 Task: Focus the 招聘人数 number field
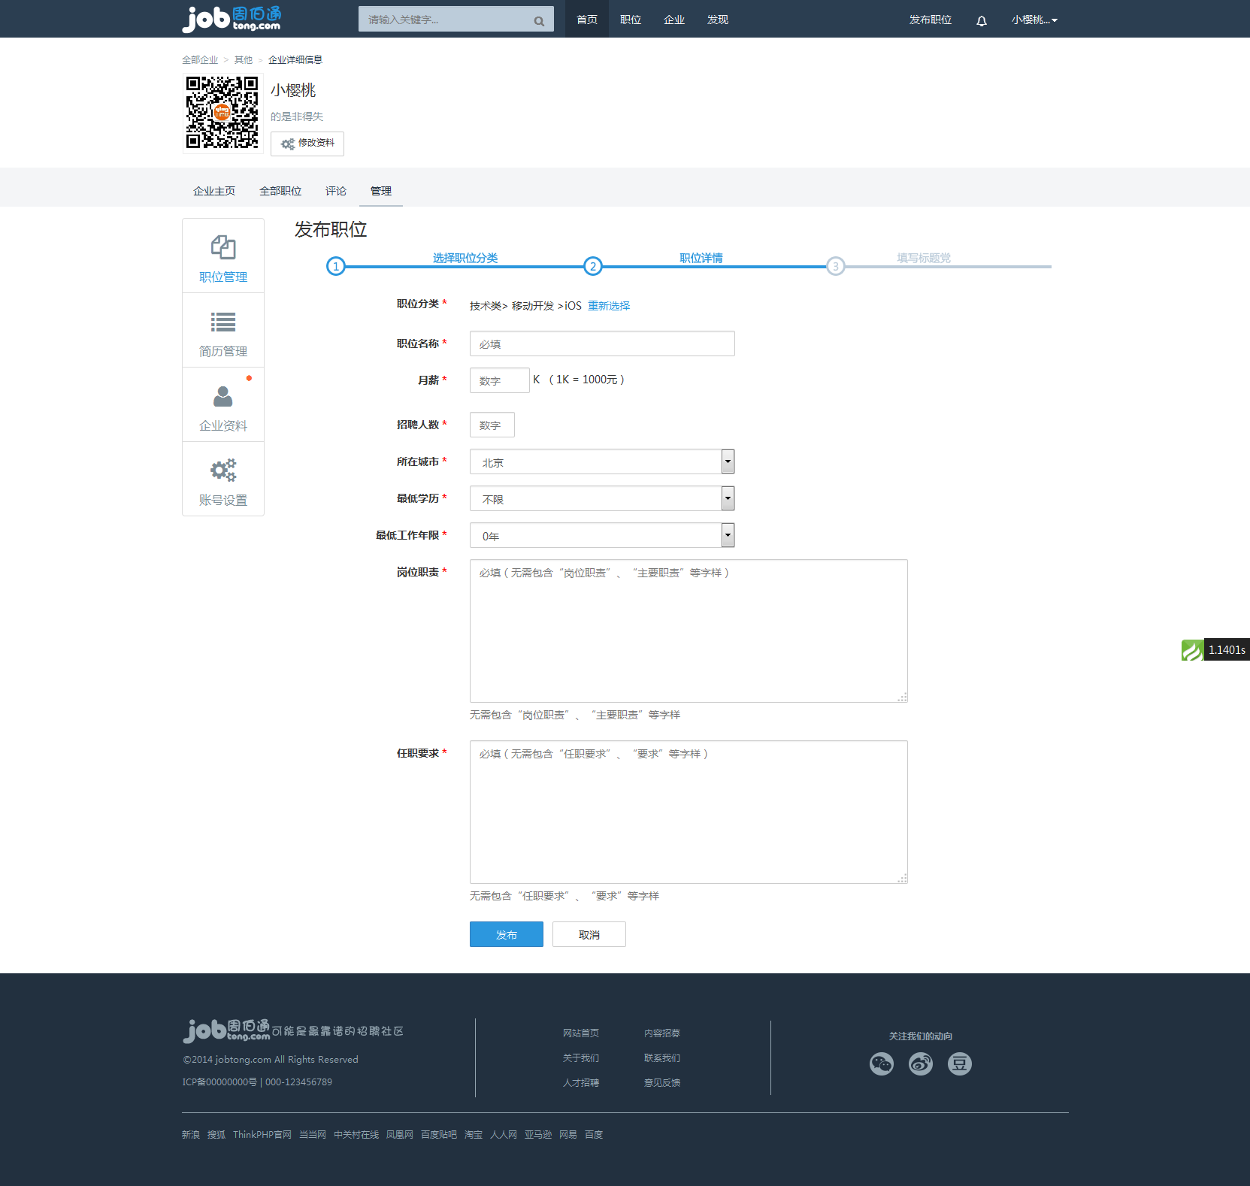click(492, 425)
